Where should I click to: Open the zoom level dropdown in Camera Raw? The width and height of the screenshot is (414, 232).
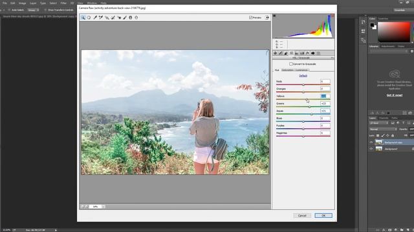pyautogui.click(x=103, y=207)
